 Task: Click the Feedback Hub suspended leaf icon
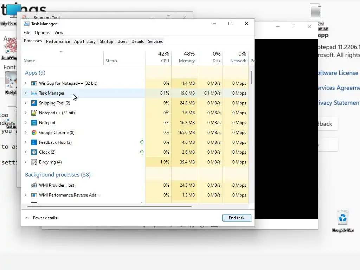click(x=142, y=142)
